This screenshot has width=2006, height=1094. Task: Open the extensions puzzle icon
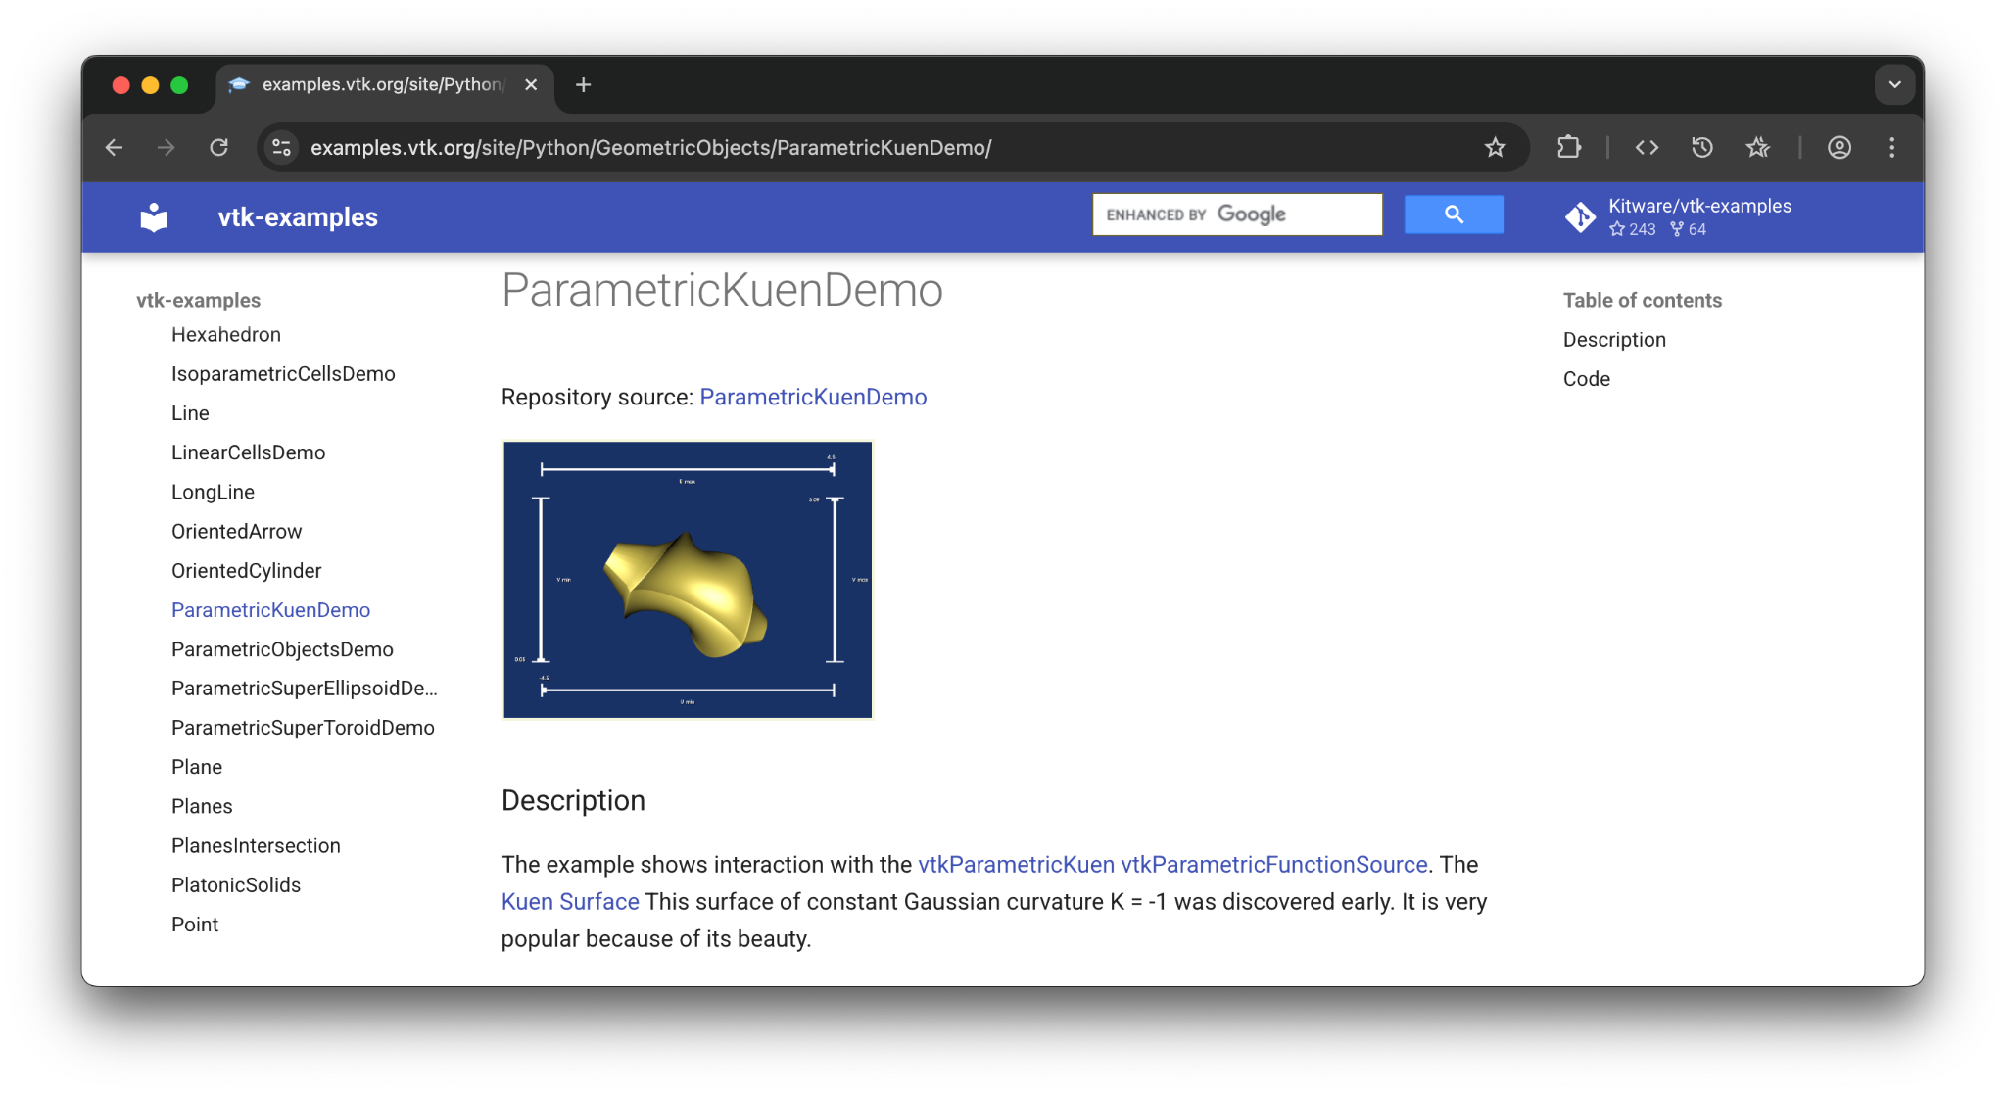click(1569, 147)
